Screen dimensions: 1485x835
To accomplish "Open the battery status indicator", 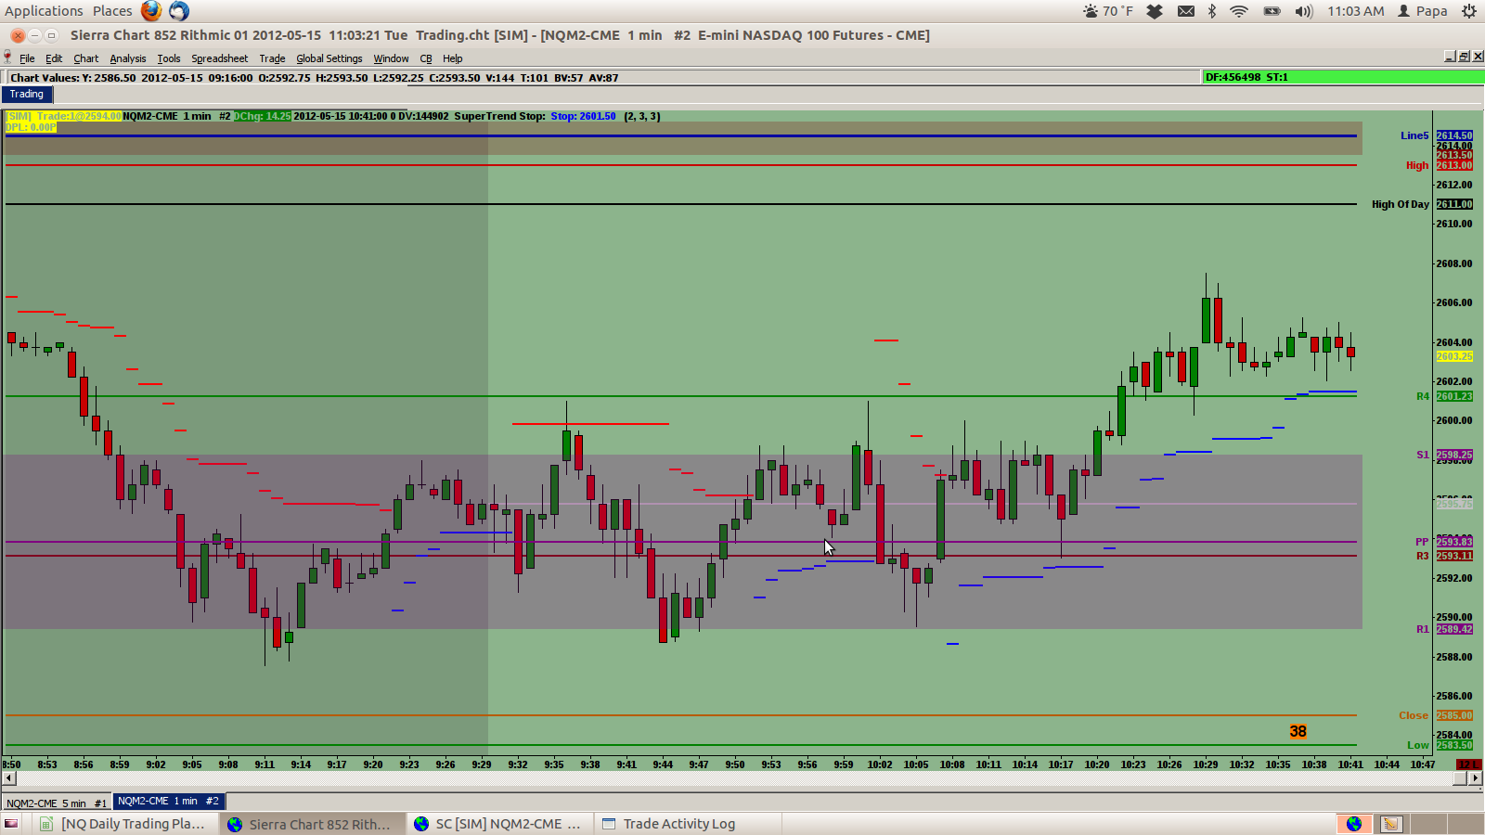I will (x=1272, y=11).
